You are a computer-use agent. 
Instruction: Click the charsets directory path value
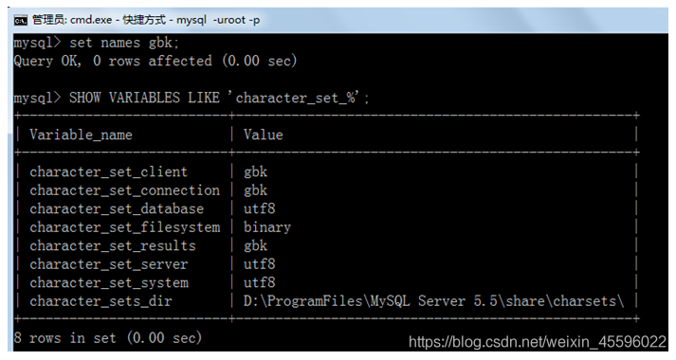pos(433,301)
